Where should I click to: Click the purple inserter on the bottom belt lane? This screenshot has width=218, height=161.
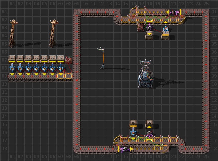coord(124,149)
